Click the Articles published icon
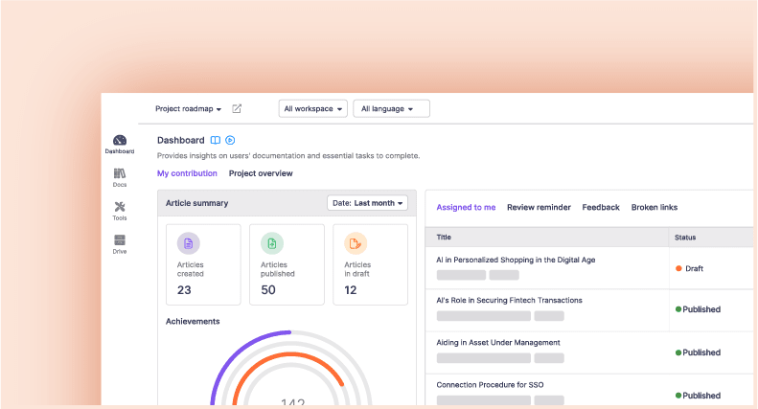 (271, 243)
